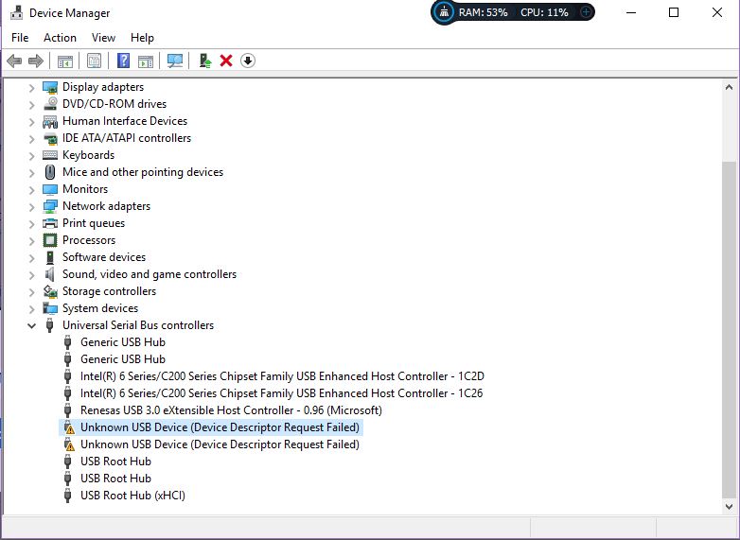Open the View menu

coord(103,38)
